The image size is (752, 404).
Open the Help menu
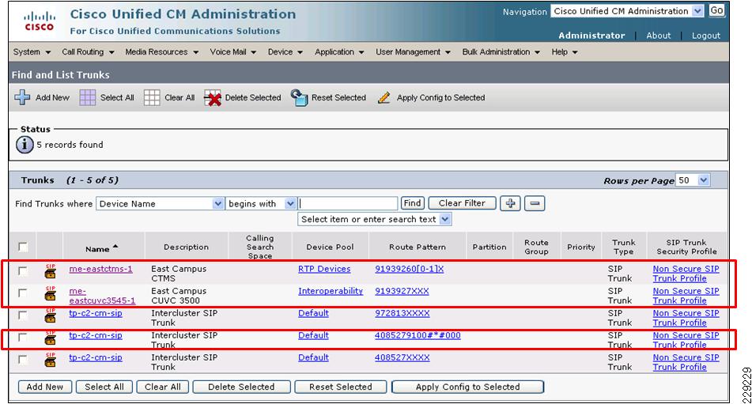click(564, 51)
